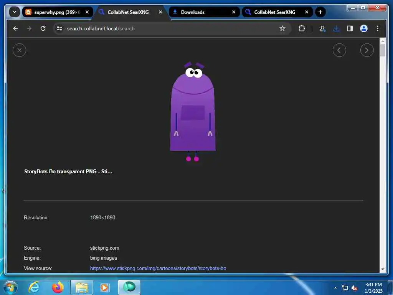Click the StoryBots Bo purple character image
Viewport: 393px width, 295px height.
click(x=193, y=112)
